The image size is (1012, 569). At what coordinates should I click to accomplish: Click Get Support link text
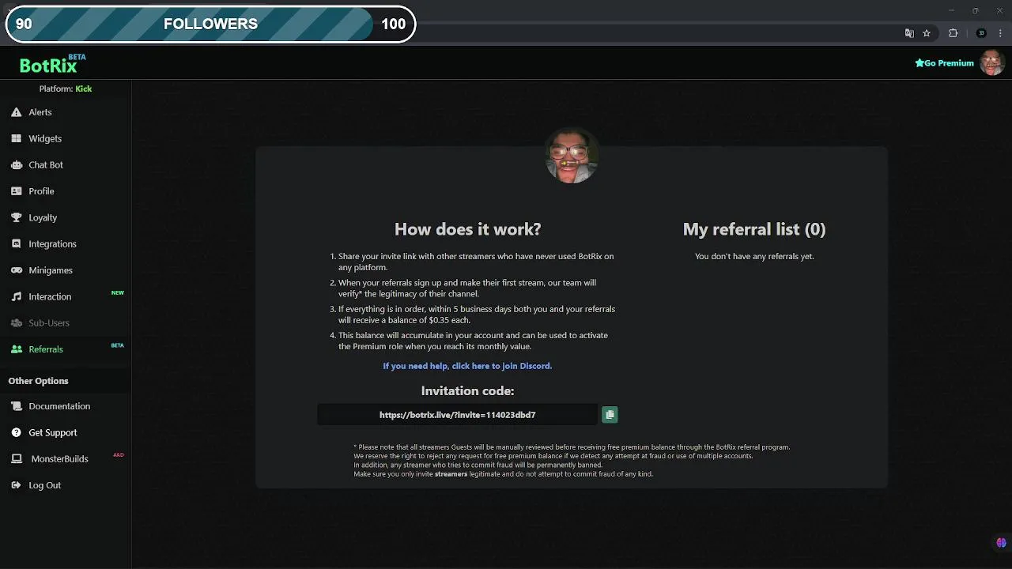(53, 432)
